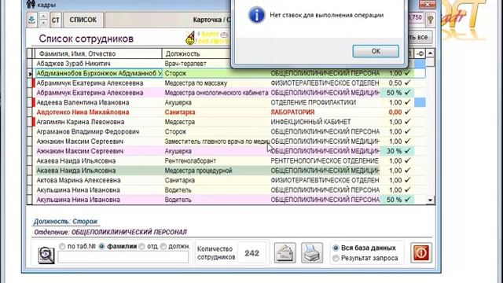503x283 pixels.
Task: Click the magnifier search icon
Action: (46, 255)
